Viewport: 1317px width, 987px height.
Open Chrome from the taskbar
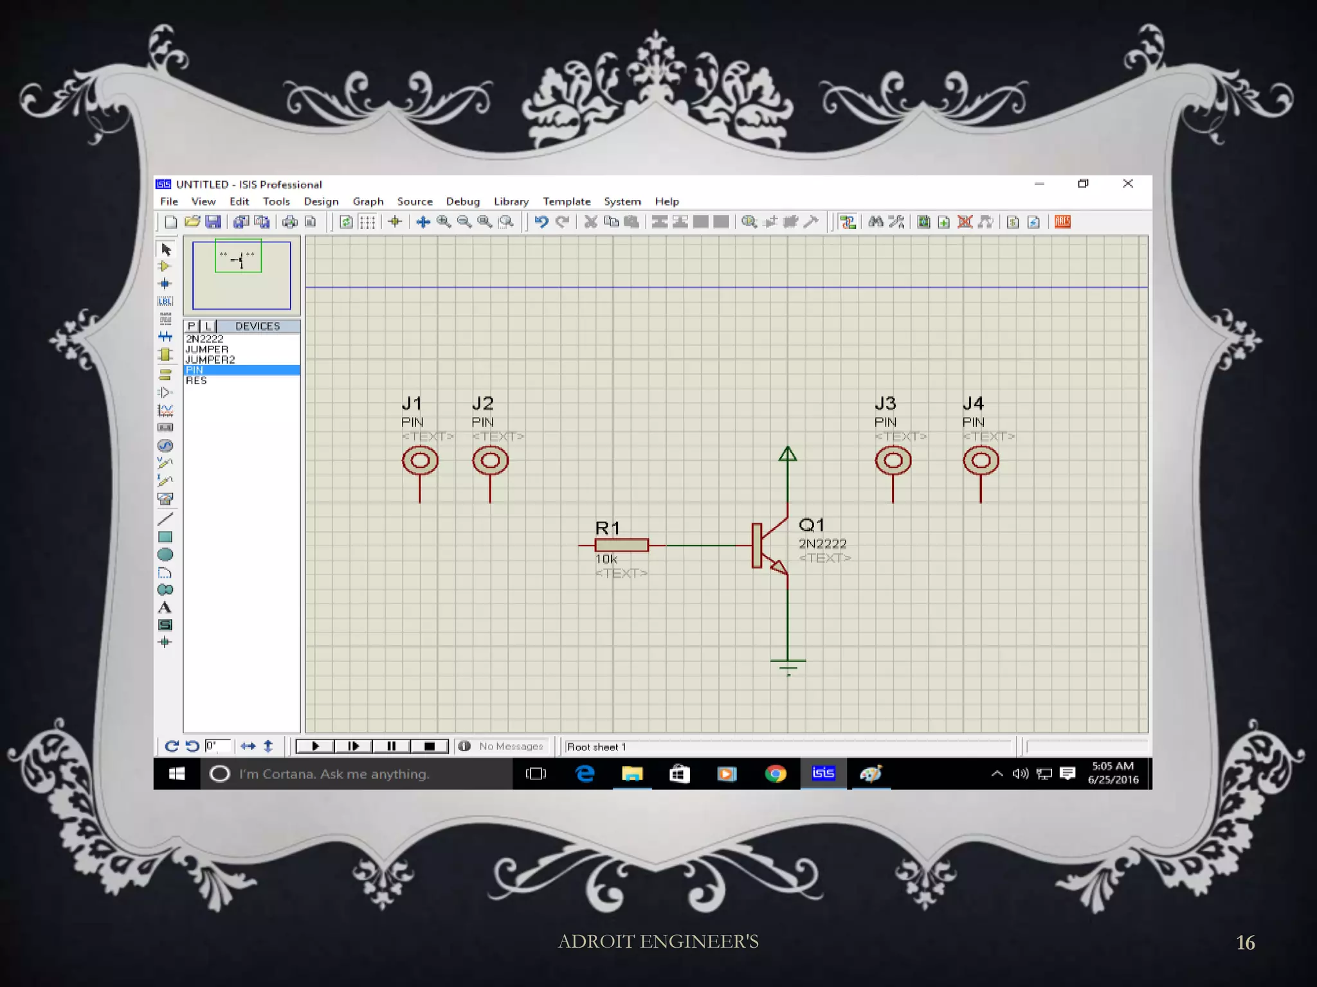click(x=775, y=774)
